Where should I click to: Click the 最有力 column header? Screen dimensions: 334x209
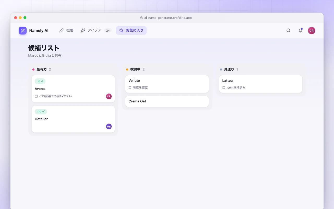tap(41, 69)
